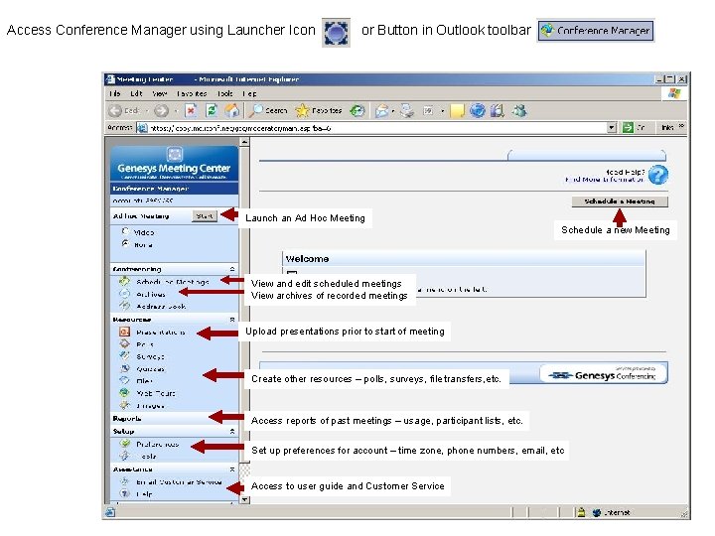This screenshot has height=536, width=715.
Task: Collapse the Conferencing section chevron
Action: pos(232,269)
